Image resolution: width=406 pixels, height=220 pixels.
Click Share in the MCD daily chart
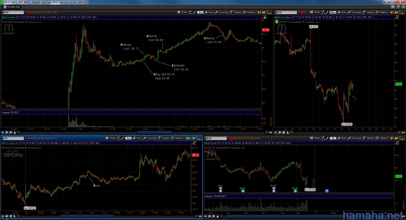click(x=315, y=138)
